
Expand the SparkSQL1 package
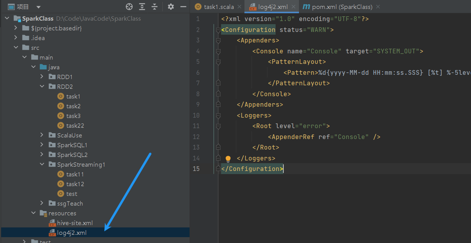coord(42,145)
